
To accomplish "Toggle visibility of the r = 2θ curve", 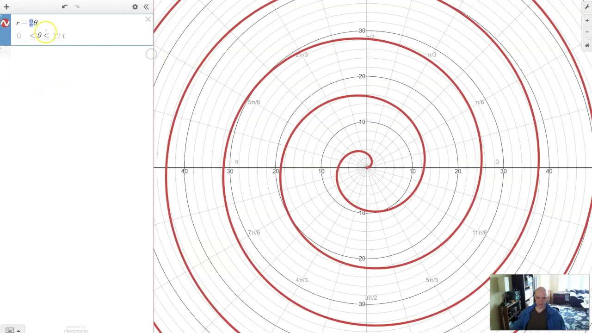I will point(5,23).
